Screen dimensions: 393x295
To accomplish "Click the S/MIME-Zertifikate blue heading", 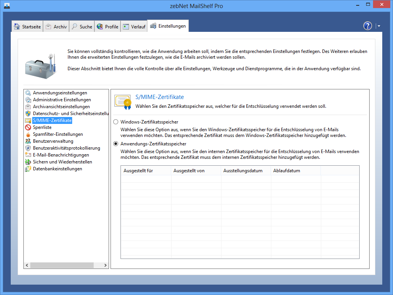I will [x=160, y=97].
